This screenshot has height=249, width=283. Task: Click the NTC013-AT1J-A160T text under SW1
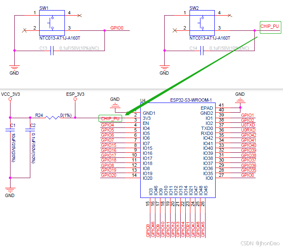click(60, 38)
